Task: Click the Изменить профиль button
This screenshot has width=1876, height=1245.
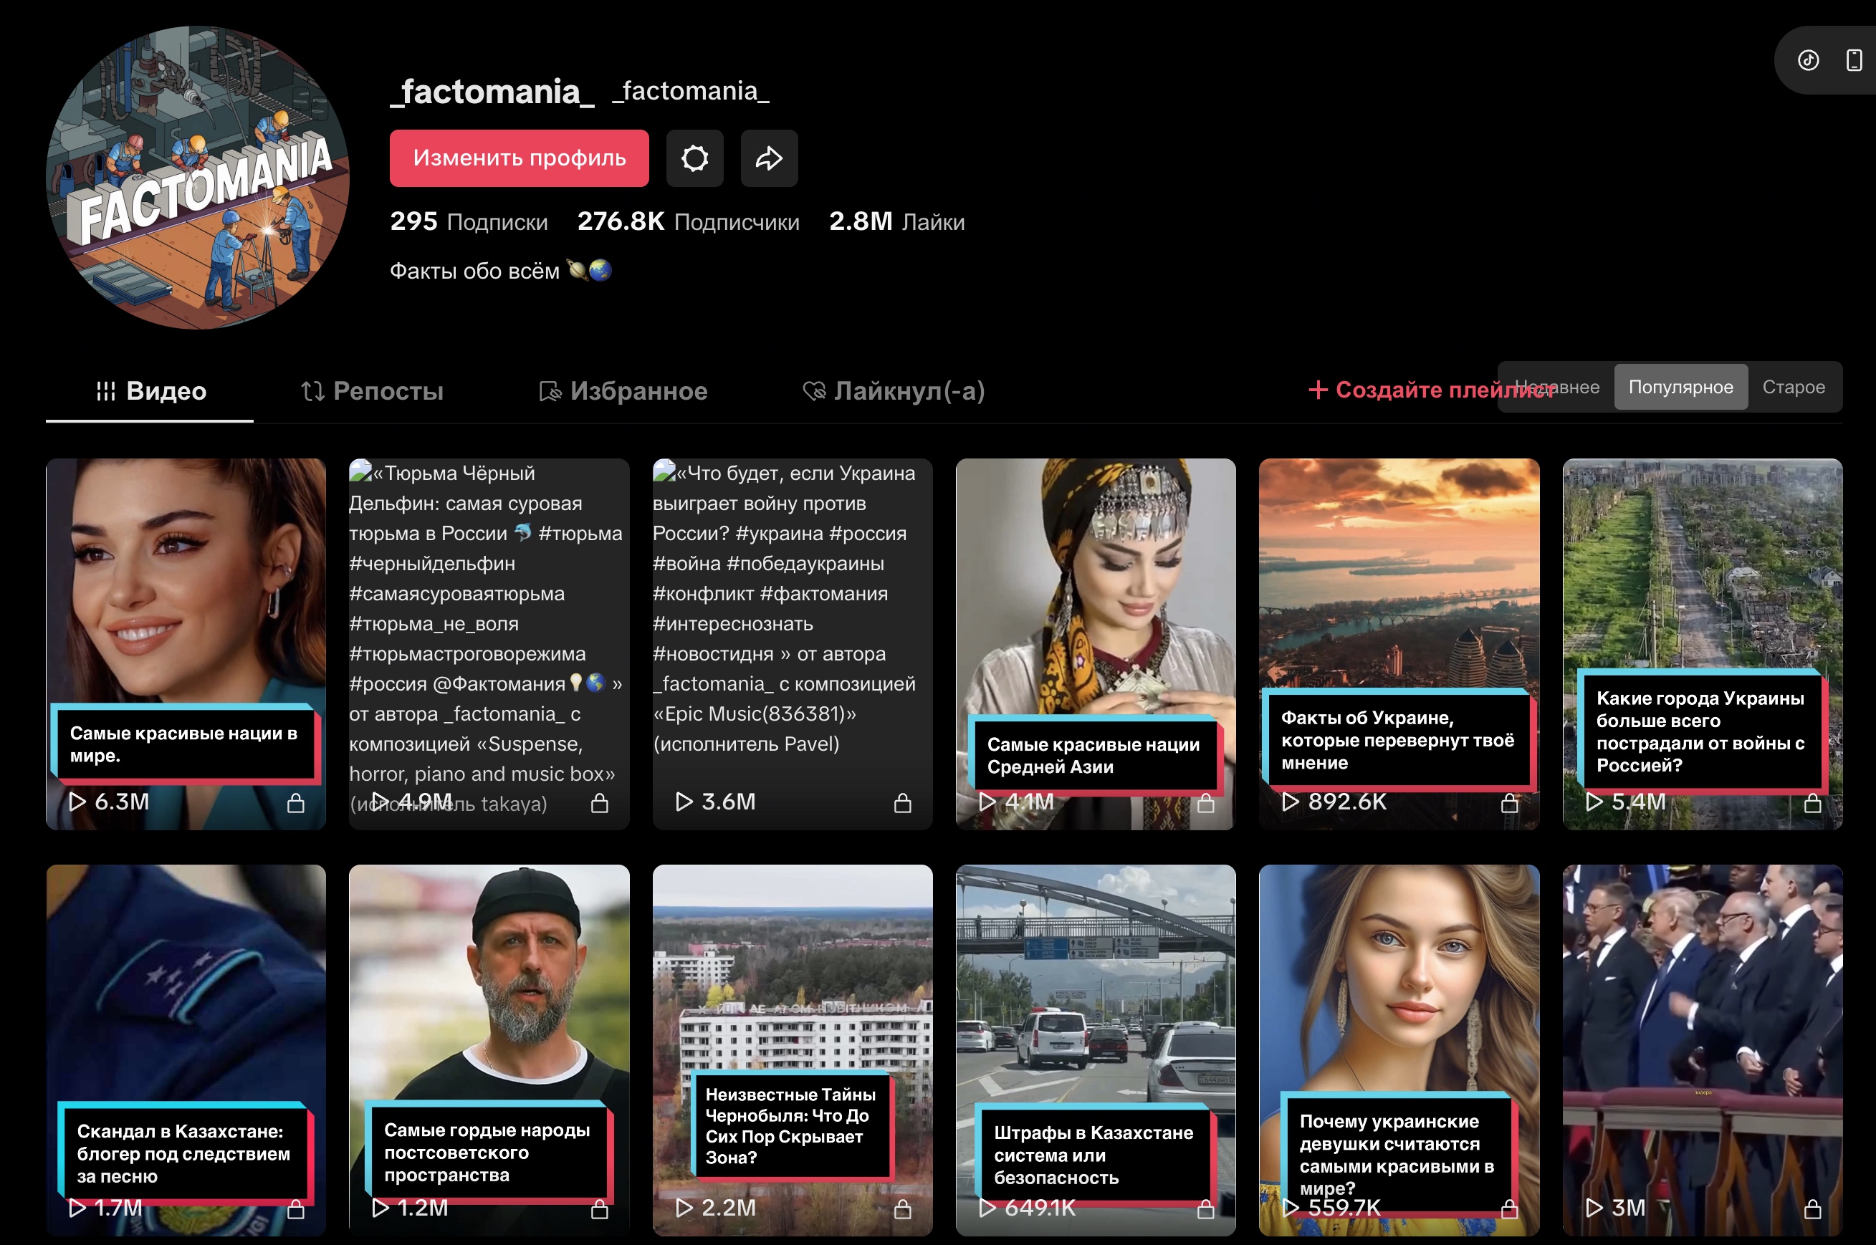Action: [x=519, y=158]
